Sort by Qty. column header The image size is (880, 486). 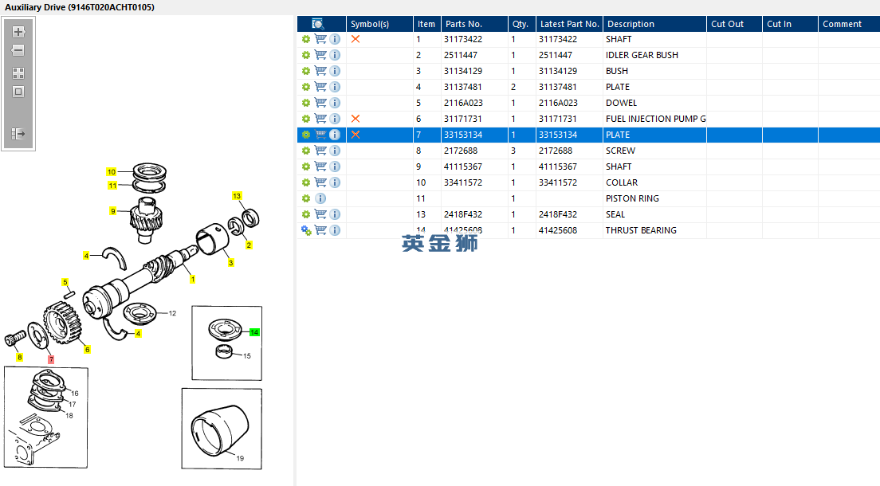[522, 24]
